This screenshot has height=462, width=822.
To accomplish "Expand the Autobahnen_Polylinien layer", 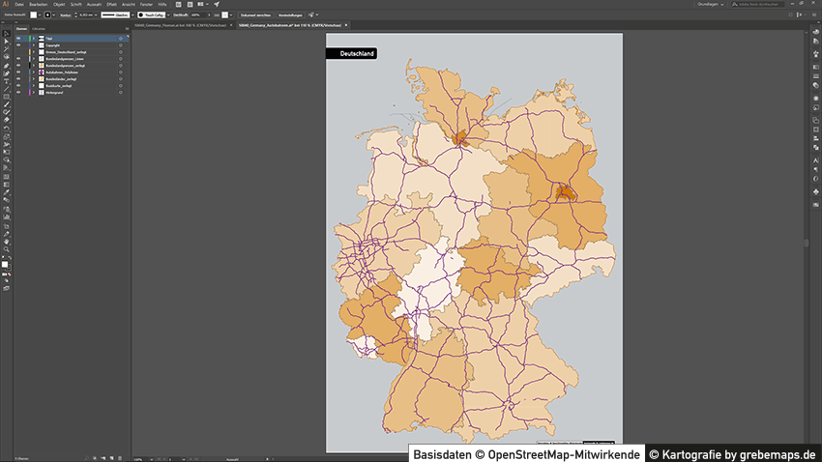I will (x=32, y=72).
